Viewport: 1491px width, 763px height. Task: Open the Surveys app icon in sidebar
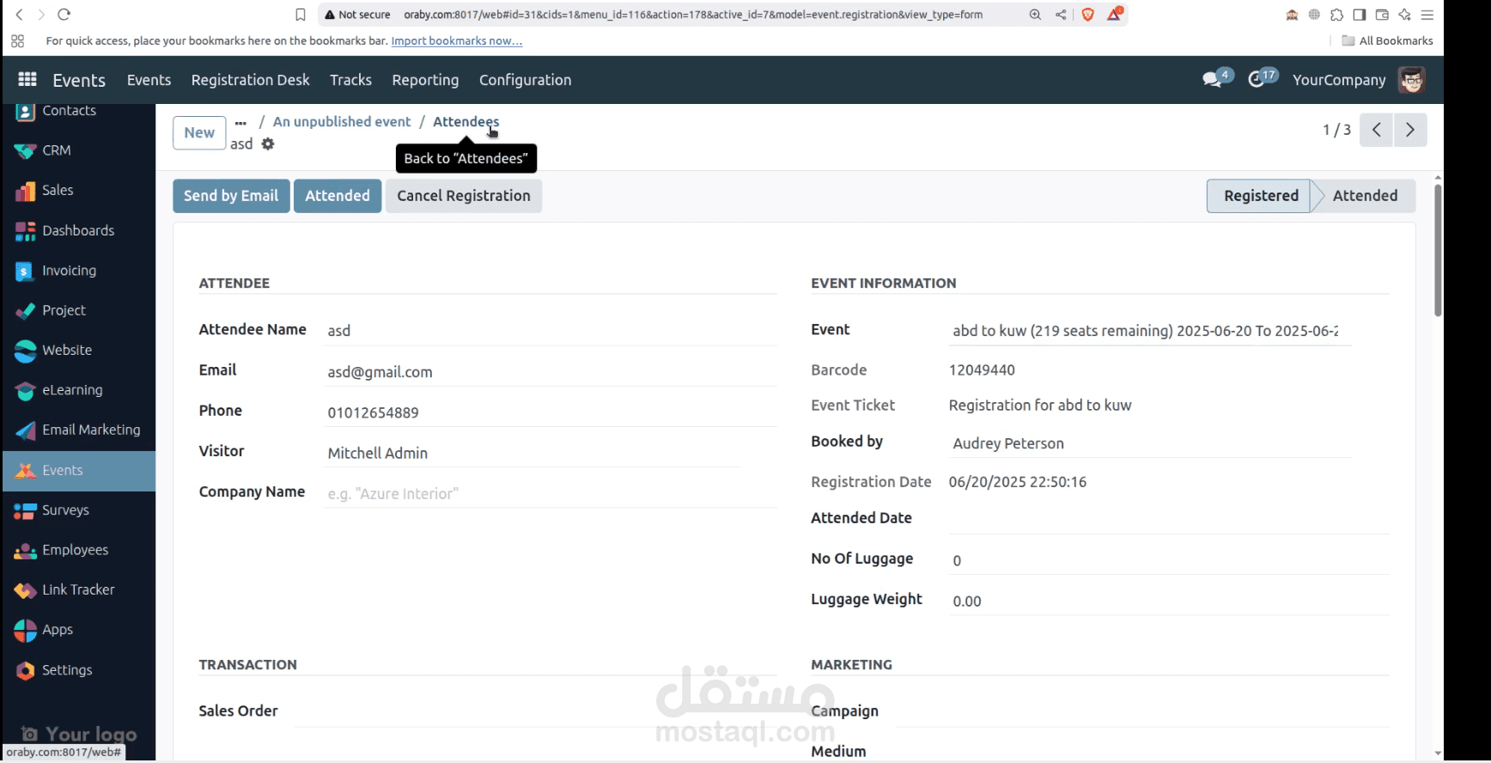coord(25,510)
